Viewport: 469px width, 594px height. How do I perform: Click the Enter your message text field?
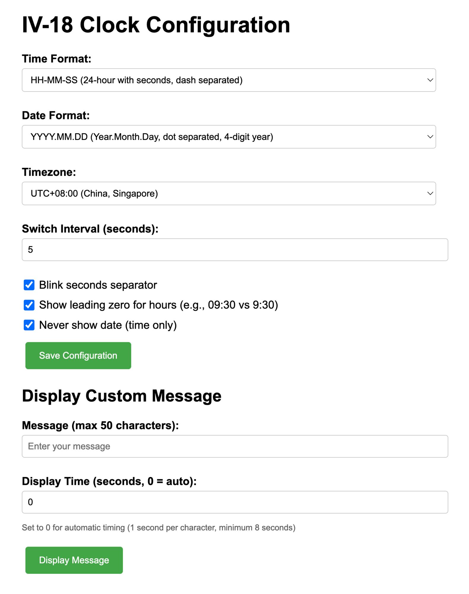(234, 446)
